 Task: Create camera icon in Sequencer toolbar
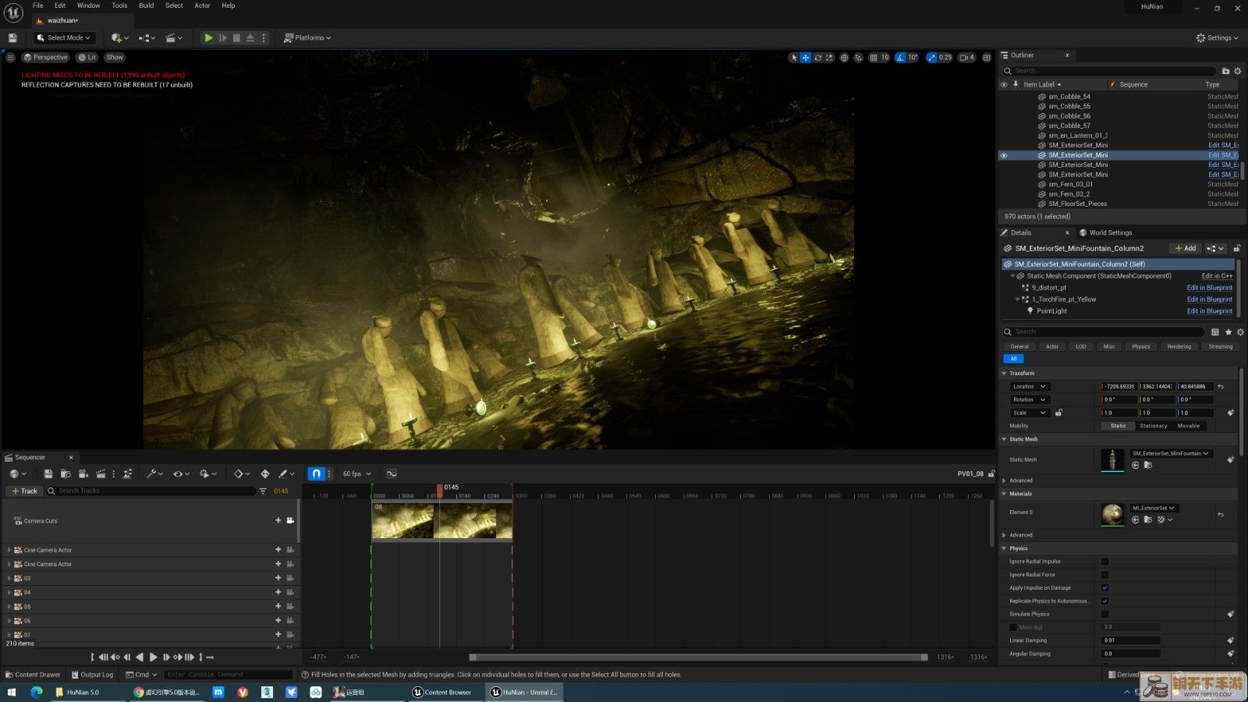(83, 473)
